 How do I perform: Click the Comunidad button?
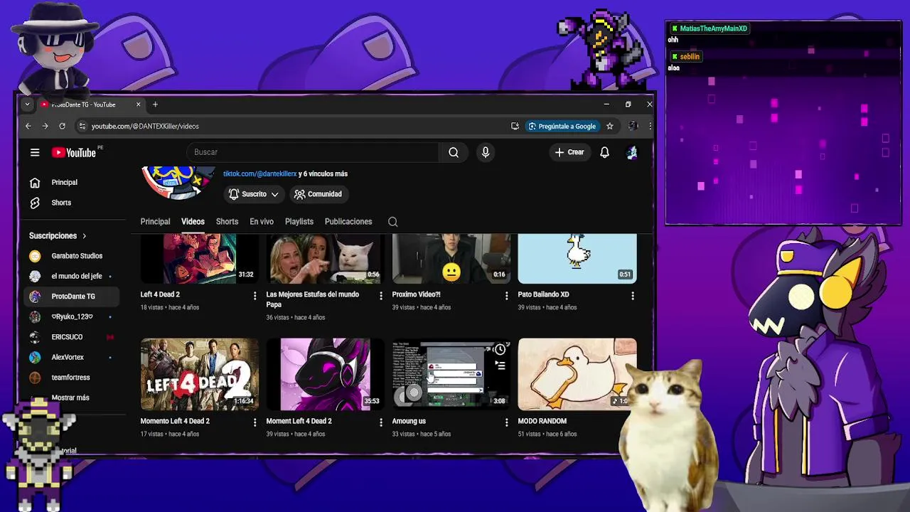(318, 194)
